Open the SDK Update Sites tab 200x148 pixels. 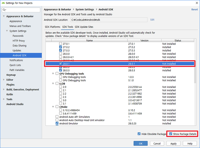point(84,27)
